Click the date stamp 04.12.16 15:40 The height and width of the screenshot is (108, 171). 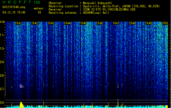tap(14, 12)
